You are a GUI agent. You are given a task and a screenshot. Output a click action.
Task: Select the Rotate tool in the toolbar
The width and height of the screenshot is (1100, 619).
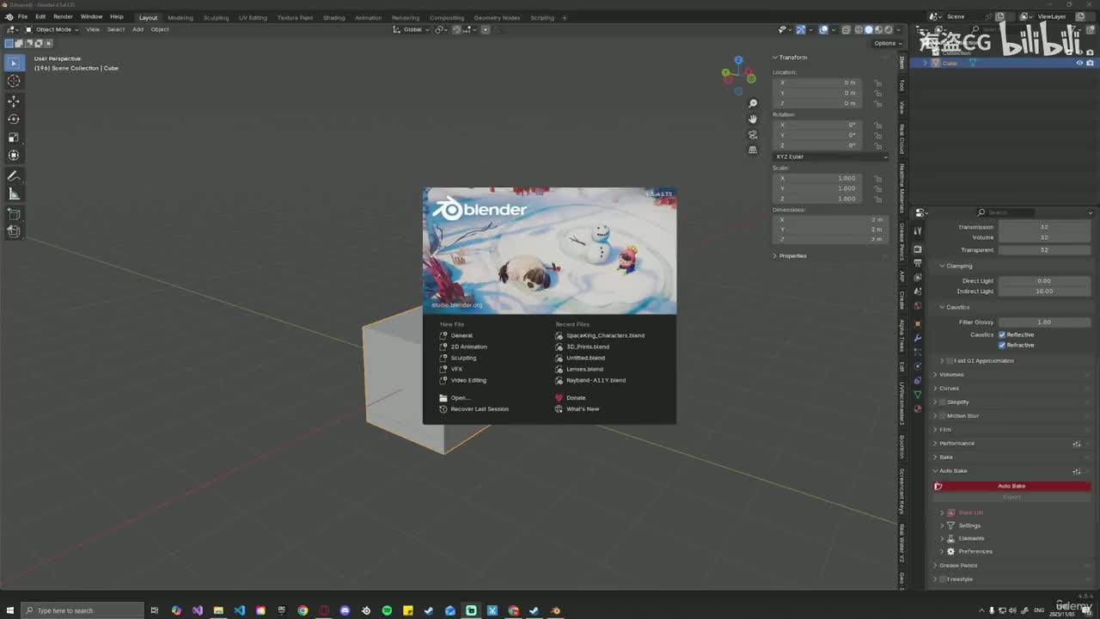coord(14,120)
